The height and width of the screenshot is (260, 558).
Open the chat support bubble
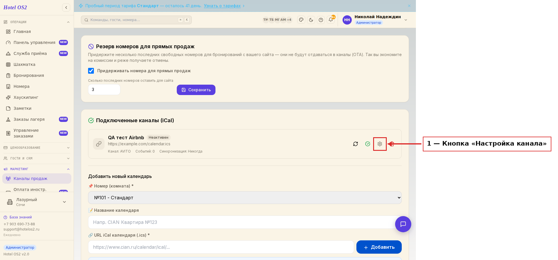coord(403,224)
